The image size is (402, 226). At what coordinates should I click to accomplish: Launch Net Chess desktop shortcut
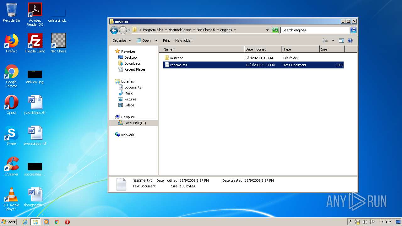click(58, 43)
